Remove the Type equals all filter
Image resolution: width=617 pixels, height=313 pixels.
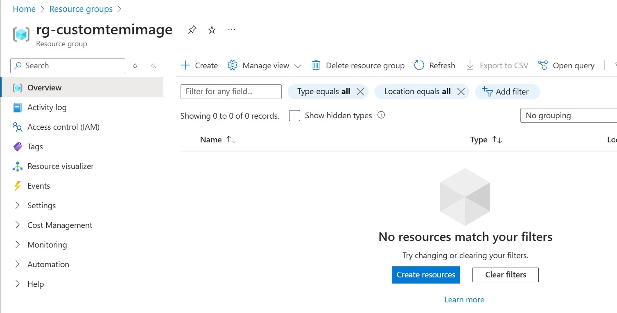point(360,92)
